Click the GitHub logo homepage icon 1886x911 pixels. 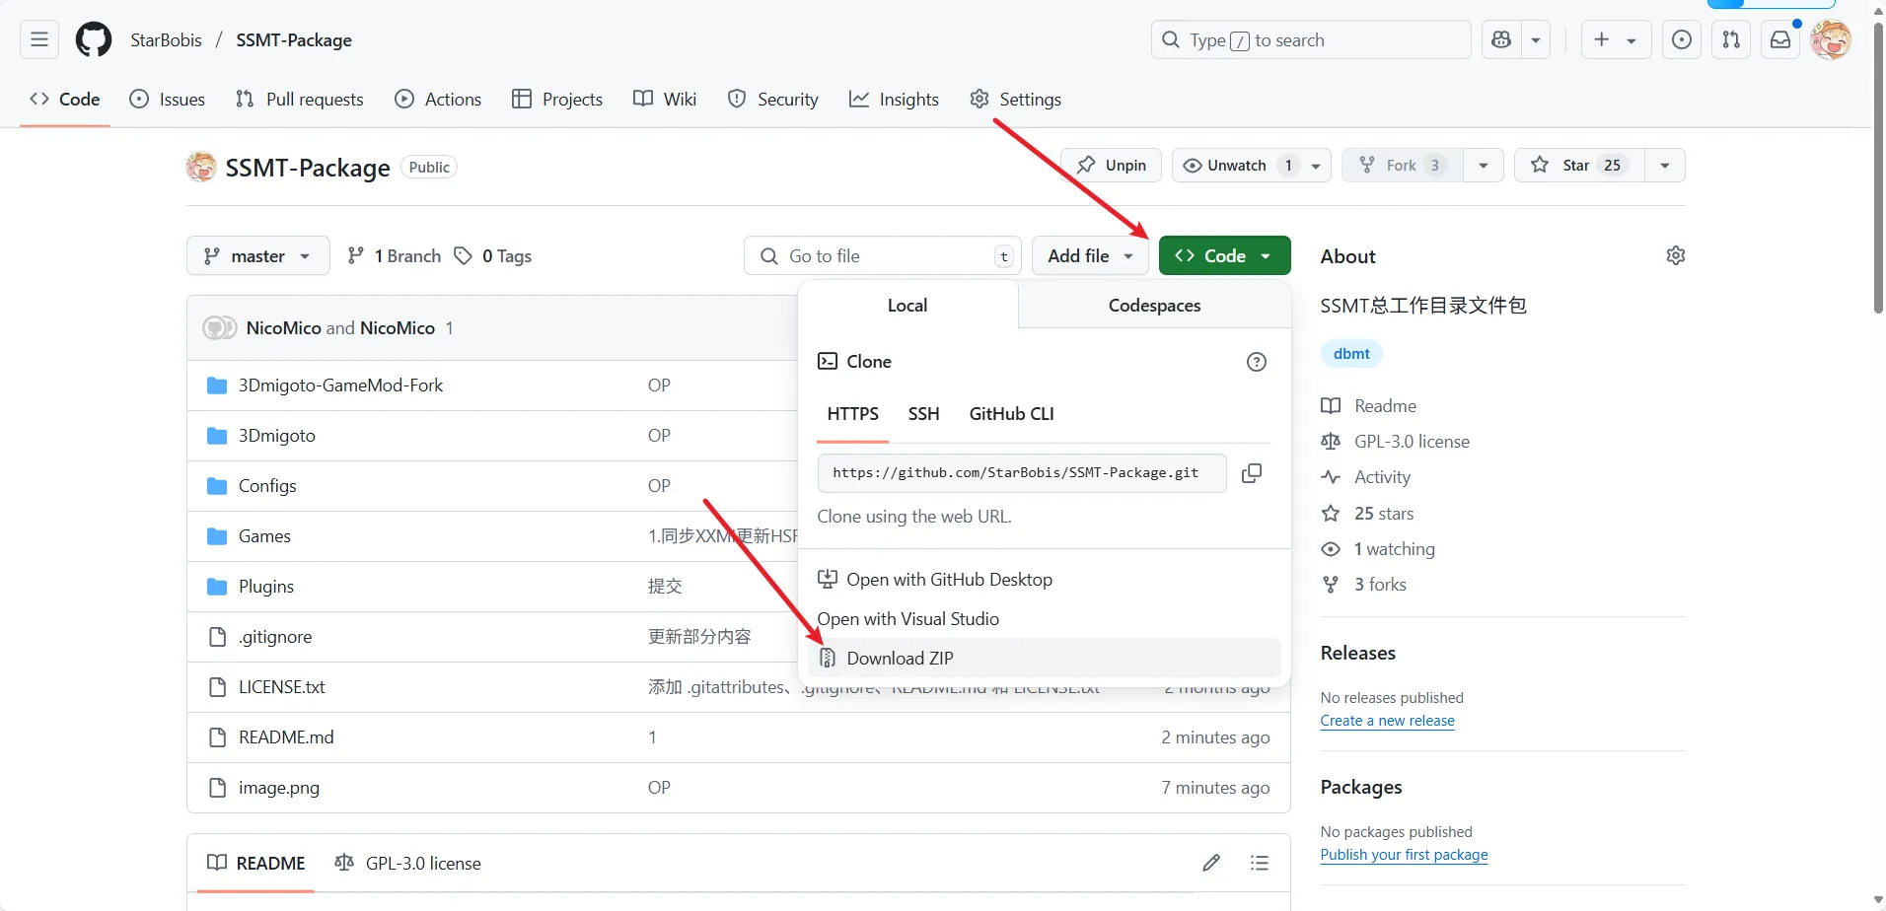tap(94, 39)
